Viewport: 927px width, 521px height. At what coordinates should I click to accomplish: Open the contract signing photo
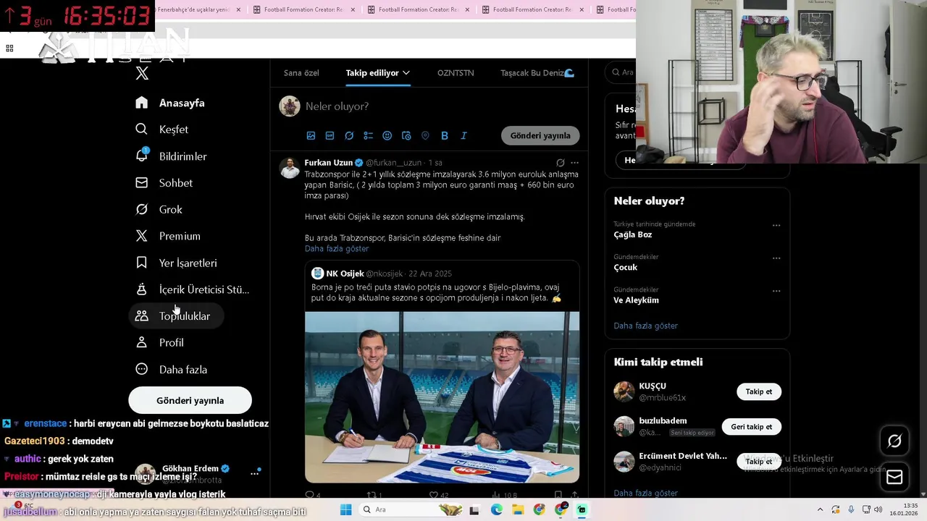point(442,397)
